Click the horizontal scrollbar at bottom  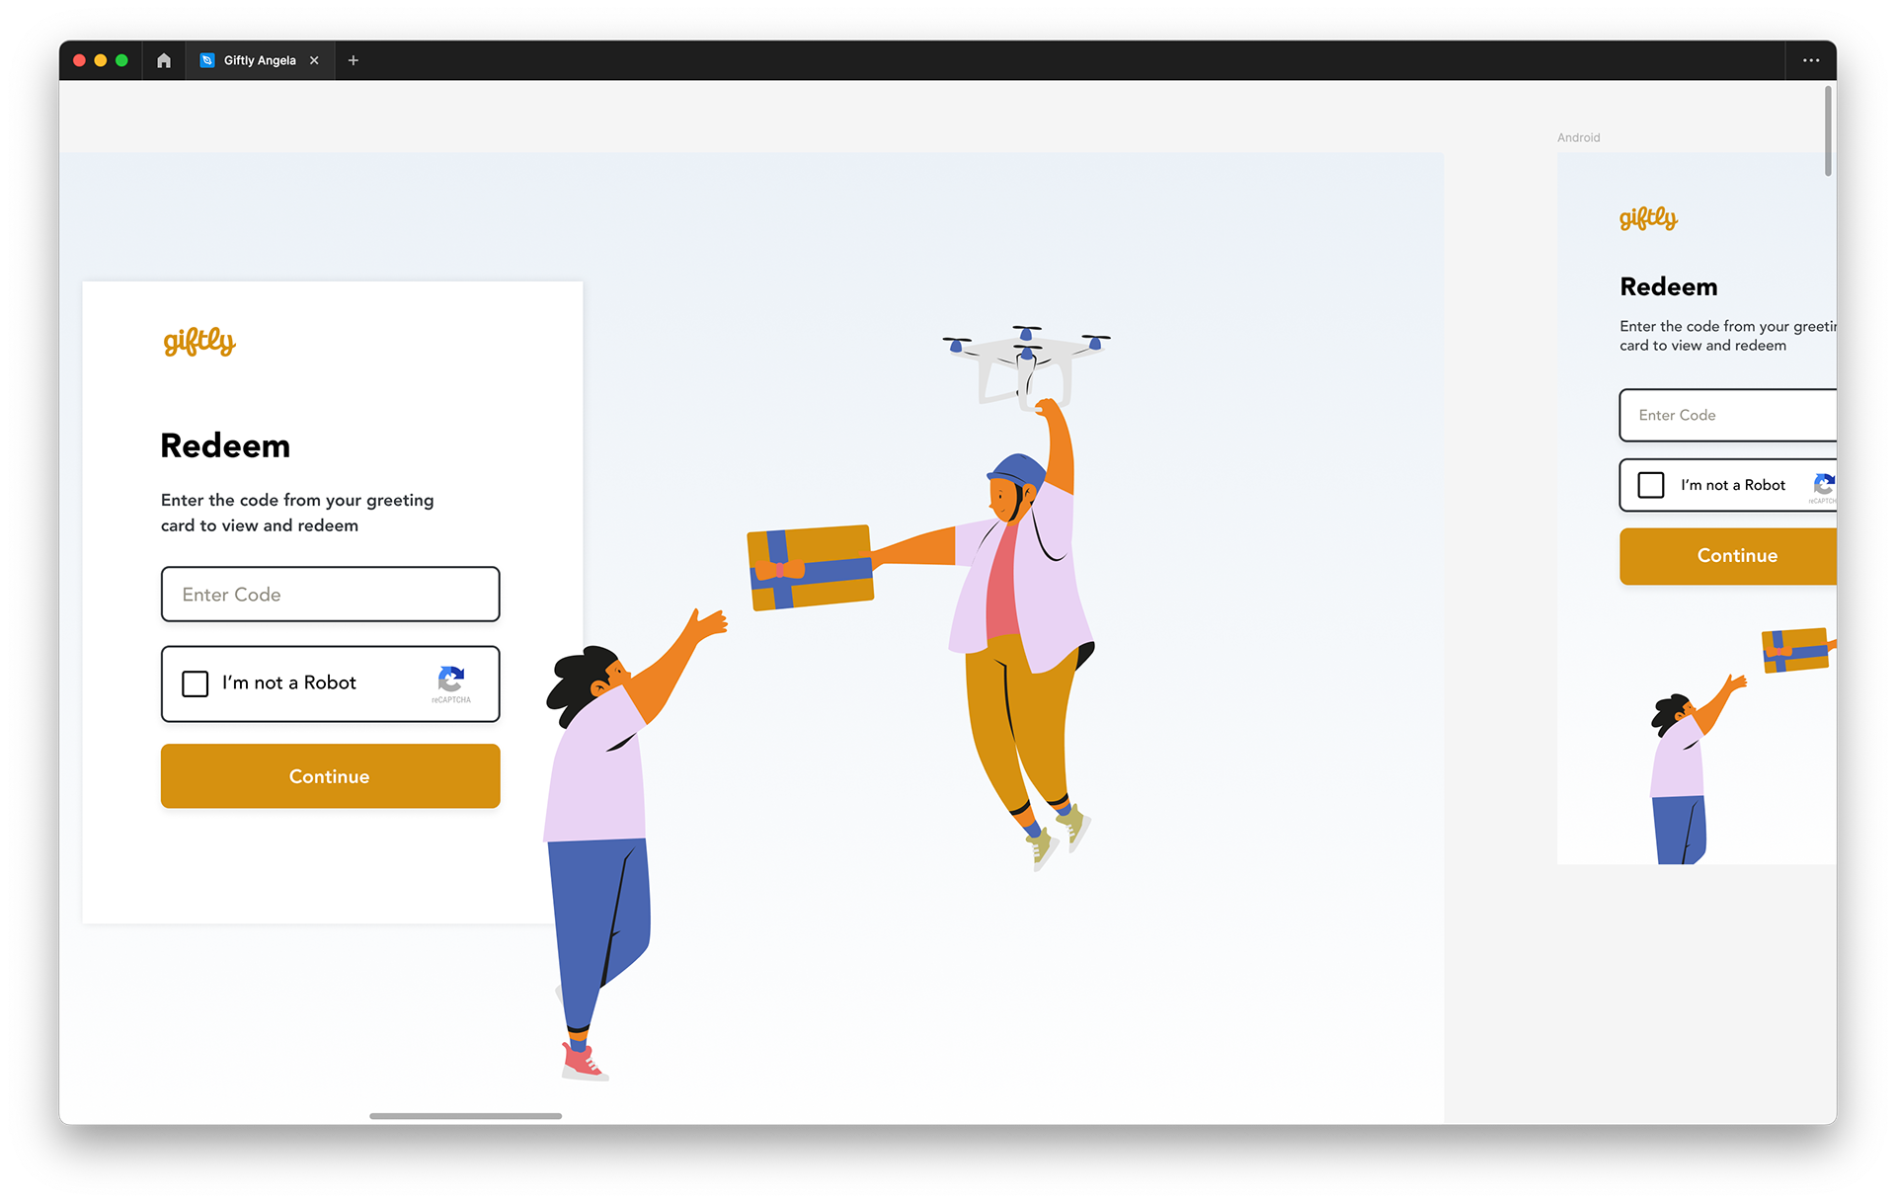[x=465, y=1116]
